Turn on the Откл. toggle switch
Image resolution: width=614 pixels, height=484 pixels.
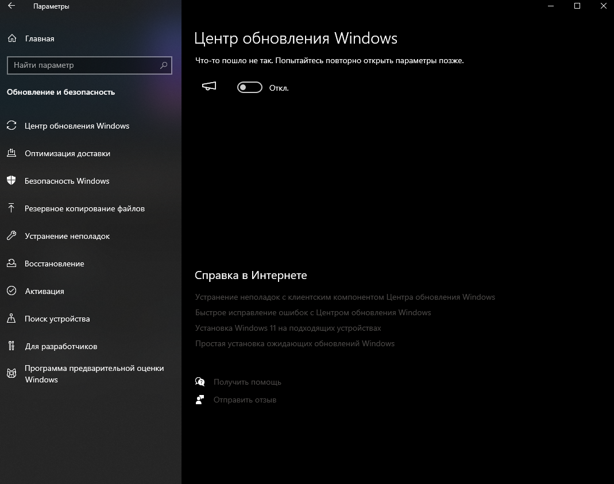click(250, 87)
